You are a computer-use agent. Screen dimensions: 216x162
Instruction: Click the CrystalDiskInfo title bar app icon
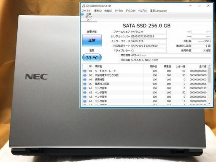click(84, 6)
